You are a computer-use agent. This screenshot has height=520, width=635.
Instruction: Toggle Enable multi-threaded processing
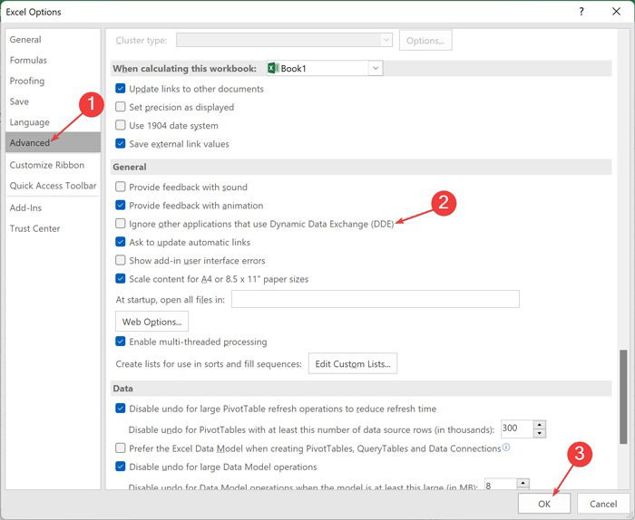(x=121, y=342)
